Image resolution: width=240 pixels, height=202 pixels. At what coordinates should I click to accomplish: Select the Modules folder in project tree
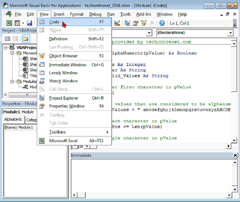30,82
